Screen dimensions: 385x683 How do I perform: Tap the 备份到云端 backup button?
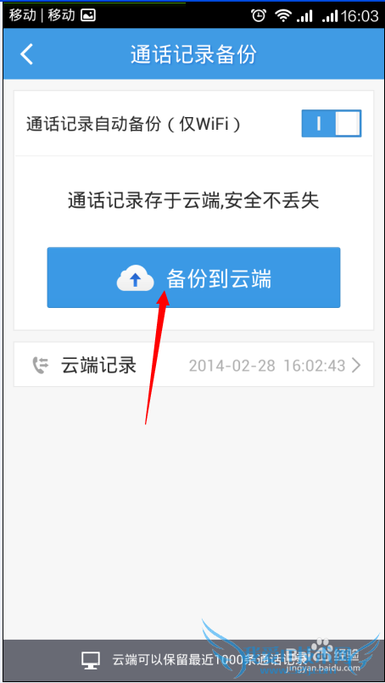[193, 278]
